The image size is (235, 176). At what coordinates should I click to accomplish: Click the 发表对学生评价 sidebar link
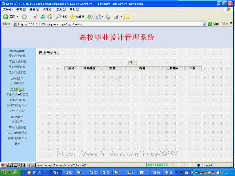coord(17,105)
